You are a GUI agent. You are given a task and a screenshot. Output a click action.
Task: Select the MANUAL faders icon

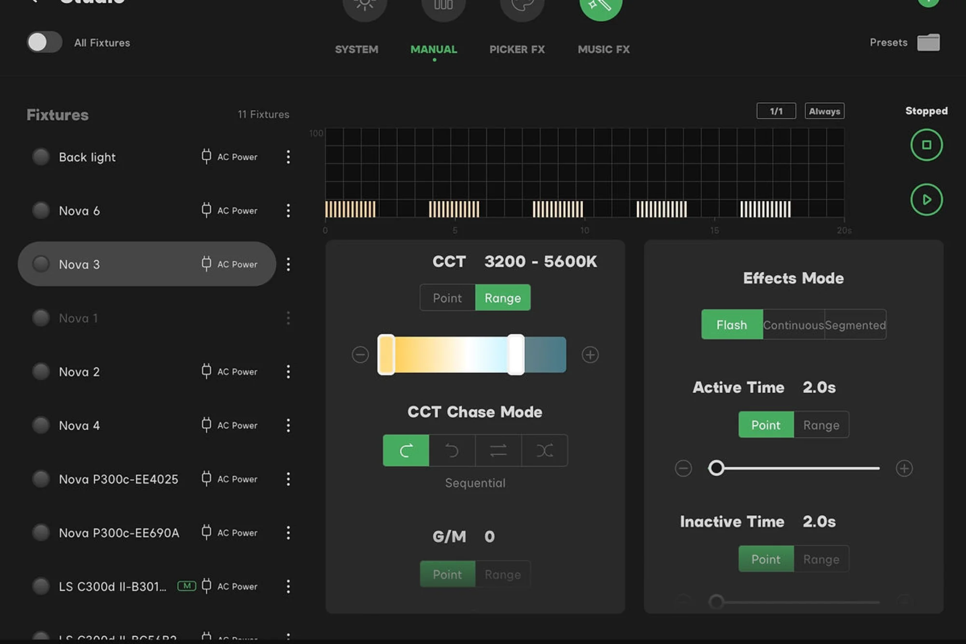[x=442, y=7]
